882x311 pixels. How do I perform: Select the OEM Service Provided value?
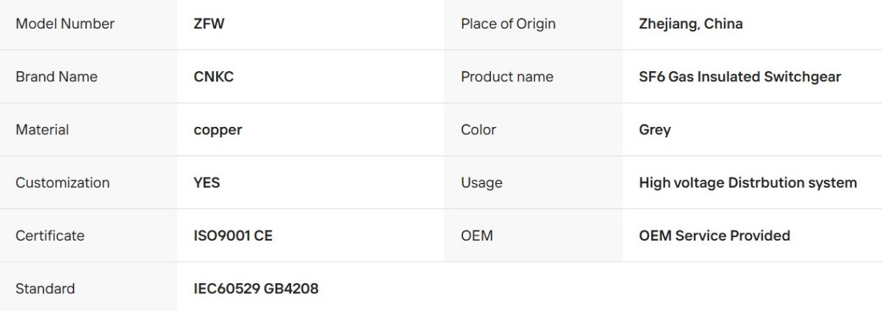click(714, 235)
